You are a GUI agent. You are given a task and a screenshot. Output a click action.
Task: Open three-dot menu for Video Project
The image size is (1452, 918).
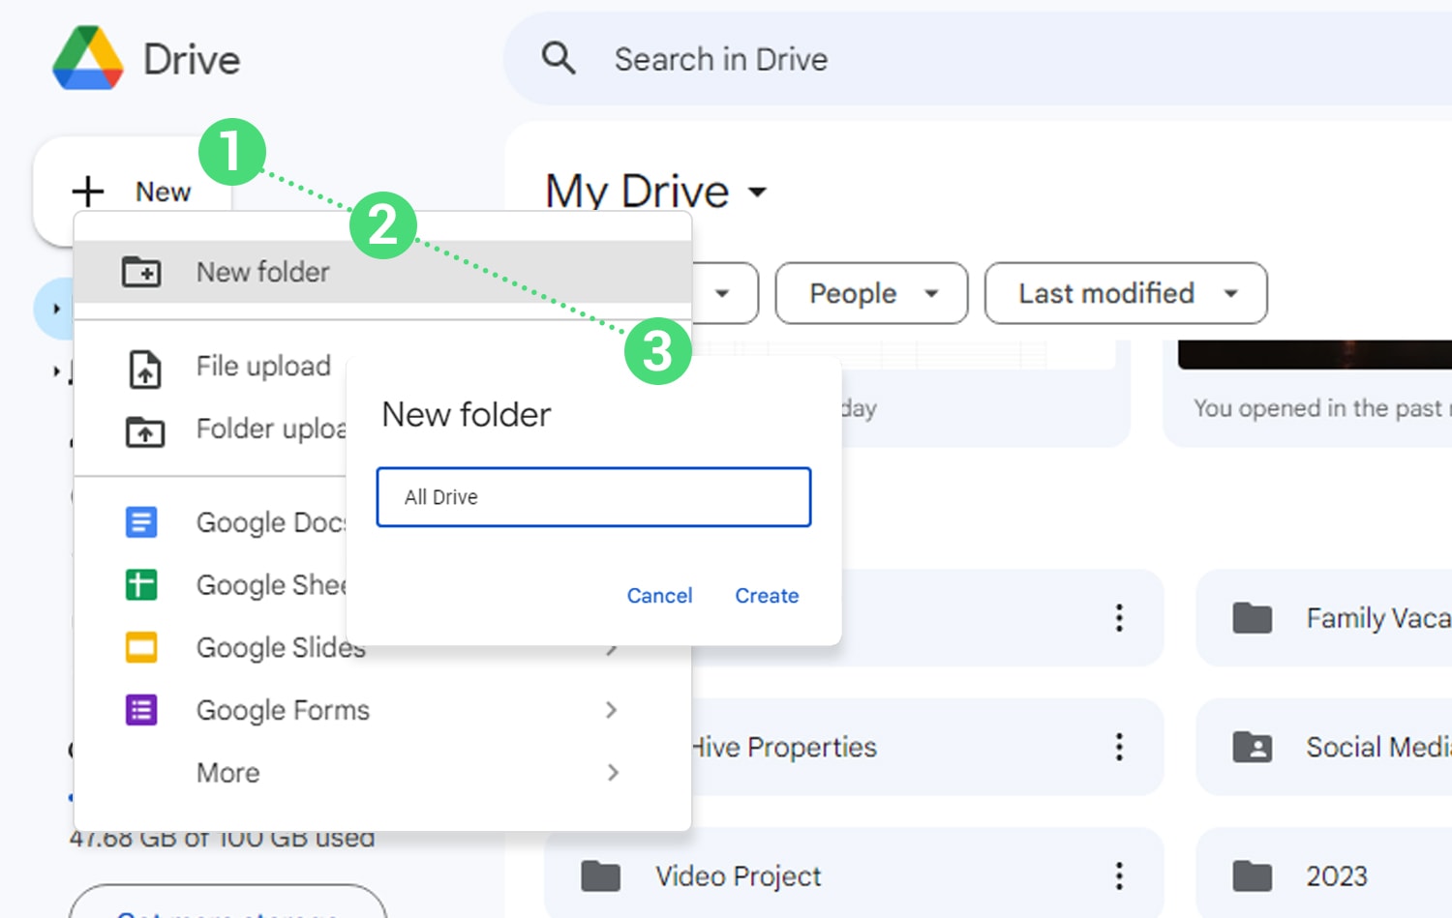tap(1119, 875)
